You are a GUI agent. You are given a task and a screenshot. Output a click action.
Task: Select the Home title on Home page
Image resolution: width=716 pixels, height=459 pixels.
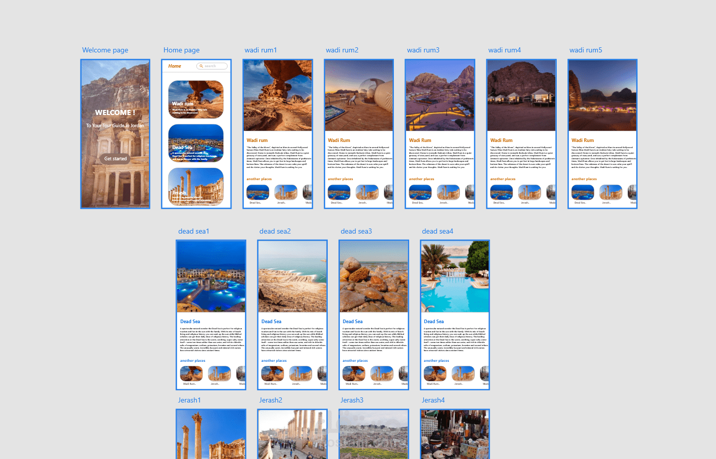click(175, 66)
